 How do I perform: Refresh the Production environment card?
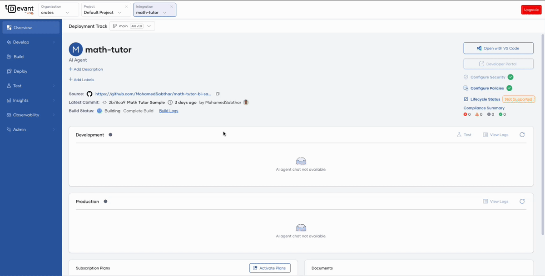tap(522, 202)
